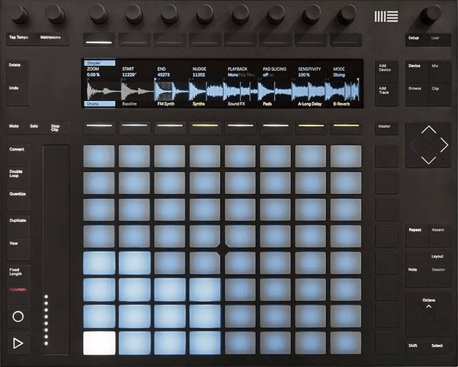Touch the vertical touch strip
Viewport: 458px width, 367px height.
[56, 248]
